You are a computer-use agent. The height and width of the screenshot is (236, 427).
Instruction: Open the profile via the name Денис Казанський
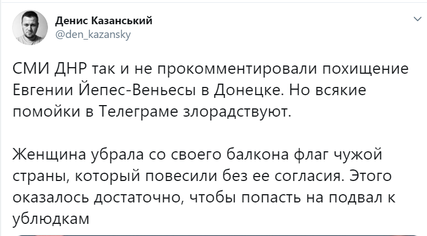(x=104, y=20)
